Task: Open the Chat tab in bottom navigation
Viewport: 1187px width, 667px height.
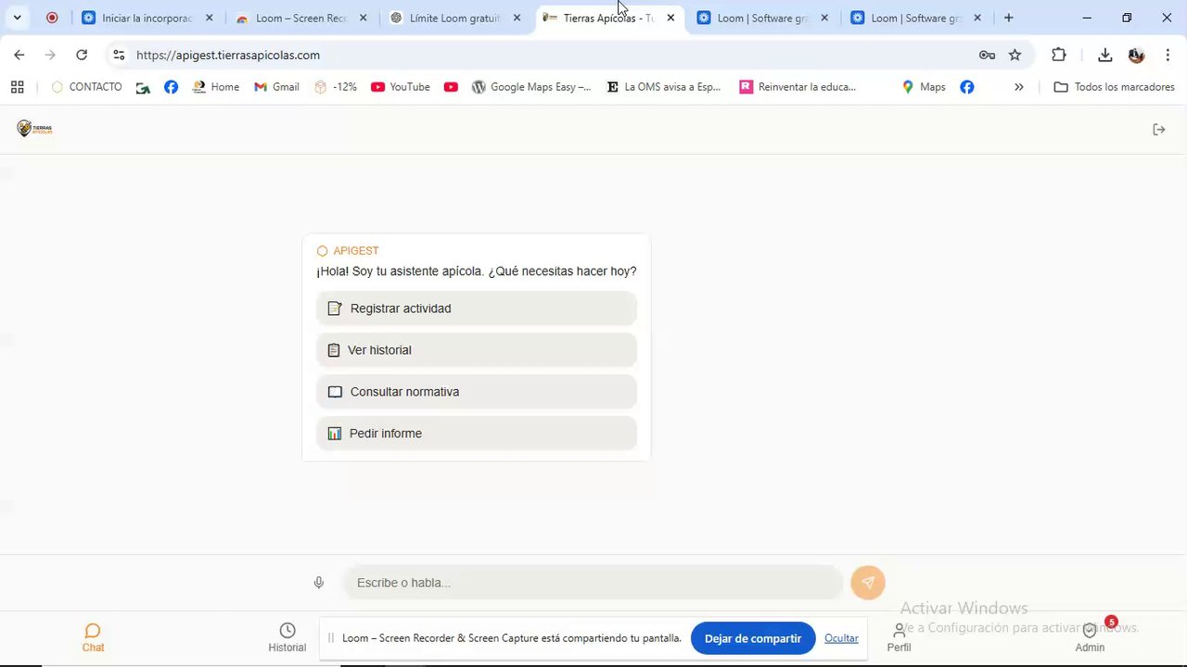Action: click(x=93, y=637)
